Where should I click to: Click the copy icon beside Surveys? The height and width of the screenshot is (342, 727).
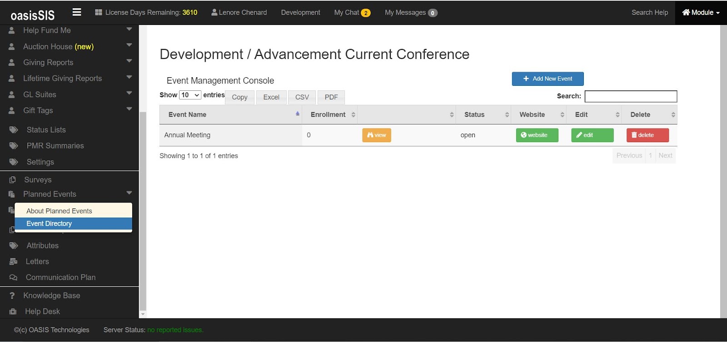[x=13, y=180]
